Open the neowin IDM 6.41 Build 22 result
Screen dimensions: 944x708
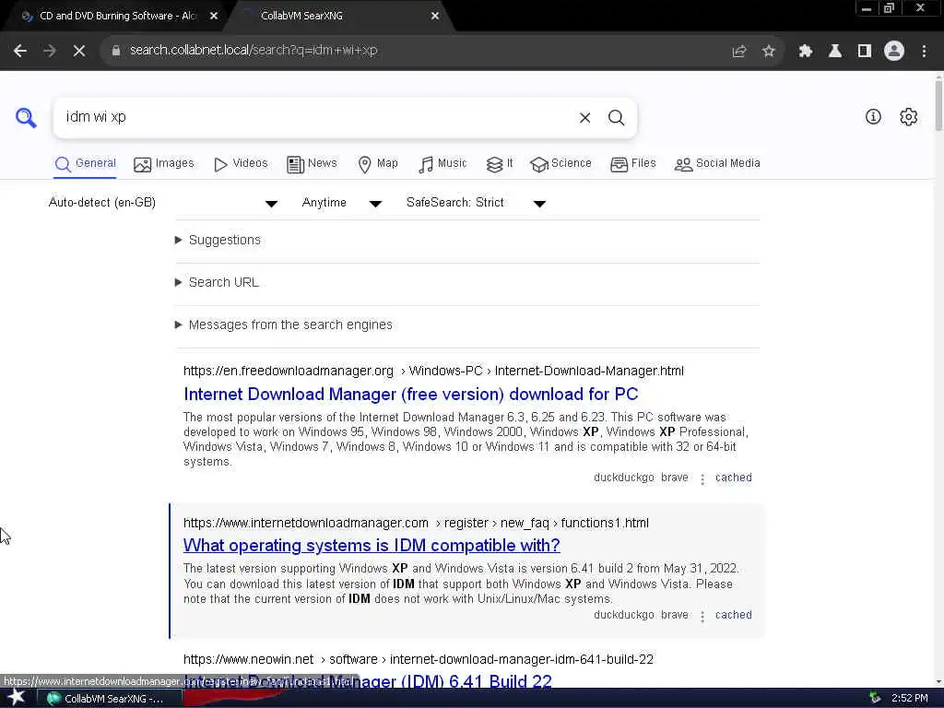click(367, 681)
